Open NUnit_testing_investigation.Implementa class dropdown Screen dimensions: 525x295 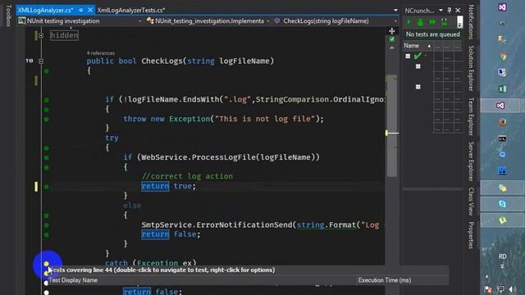pos(208,21)
